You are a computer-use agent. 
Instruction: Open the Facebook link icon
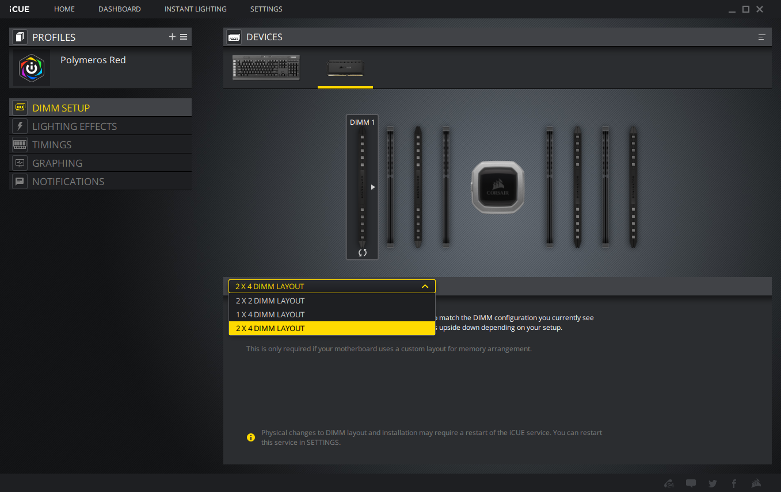(734, 483)
